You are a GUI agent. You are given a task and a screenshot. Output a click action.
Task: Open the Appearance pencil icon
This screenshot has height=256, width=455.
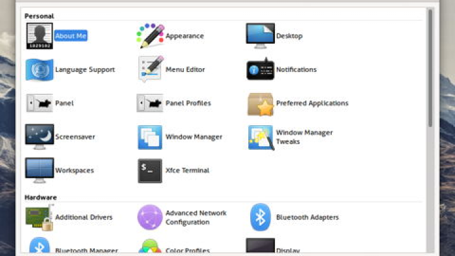click(150, 35)
